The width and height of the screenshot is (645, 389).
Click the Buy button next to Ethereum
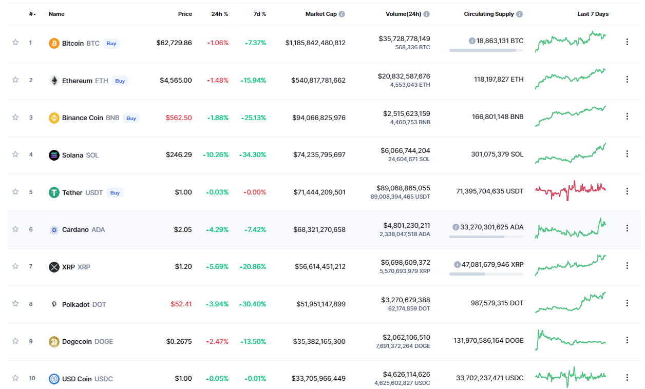120,81
